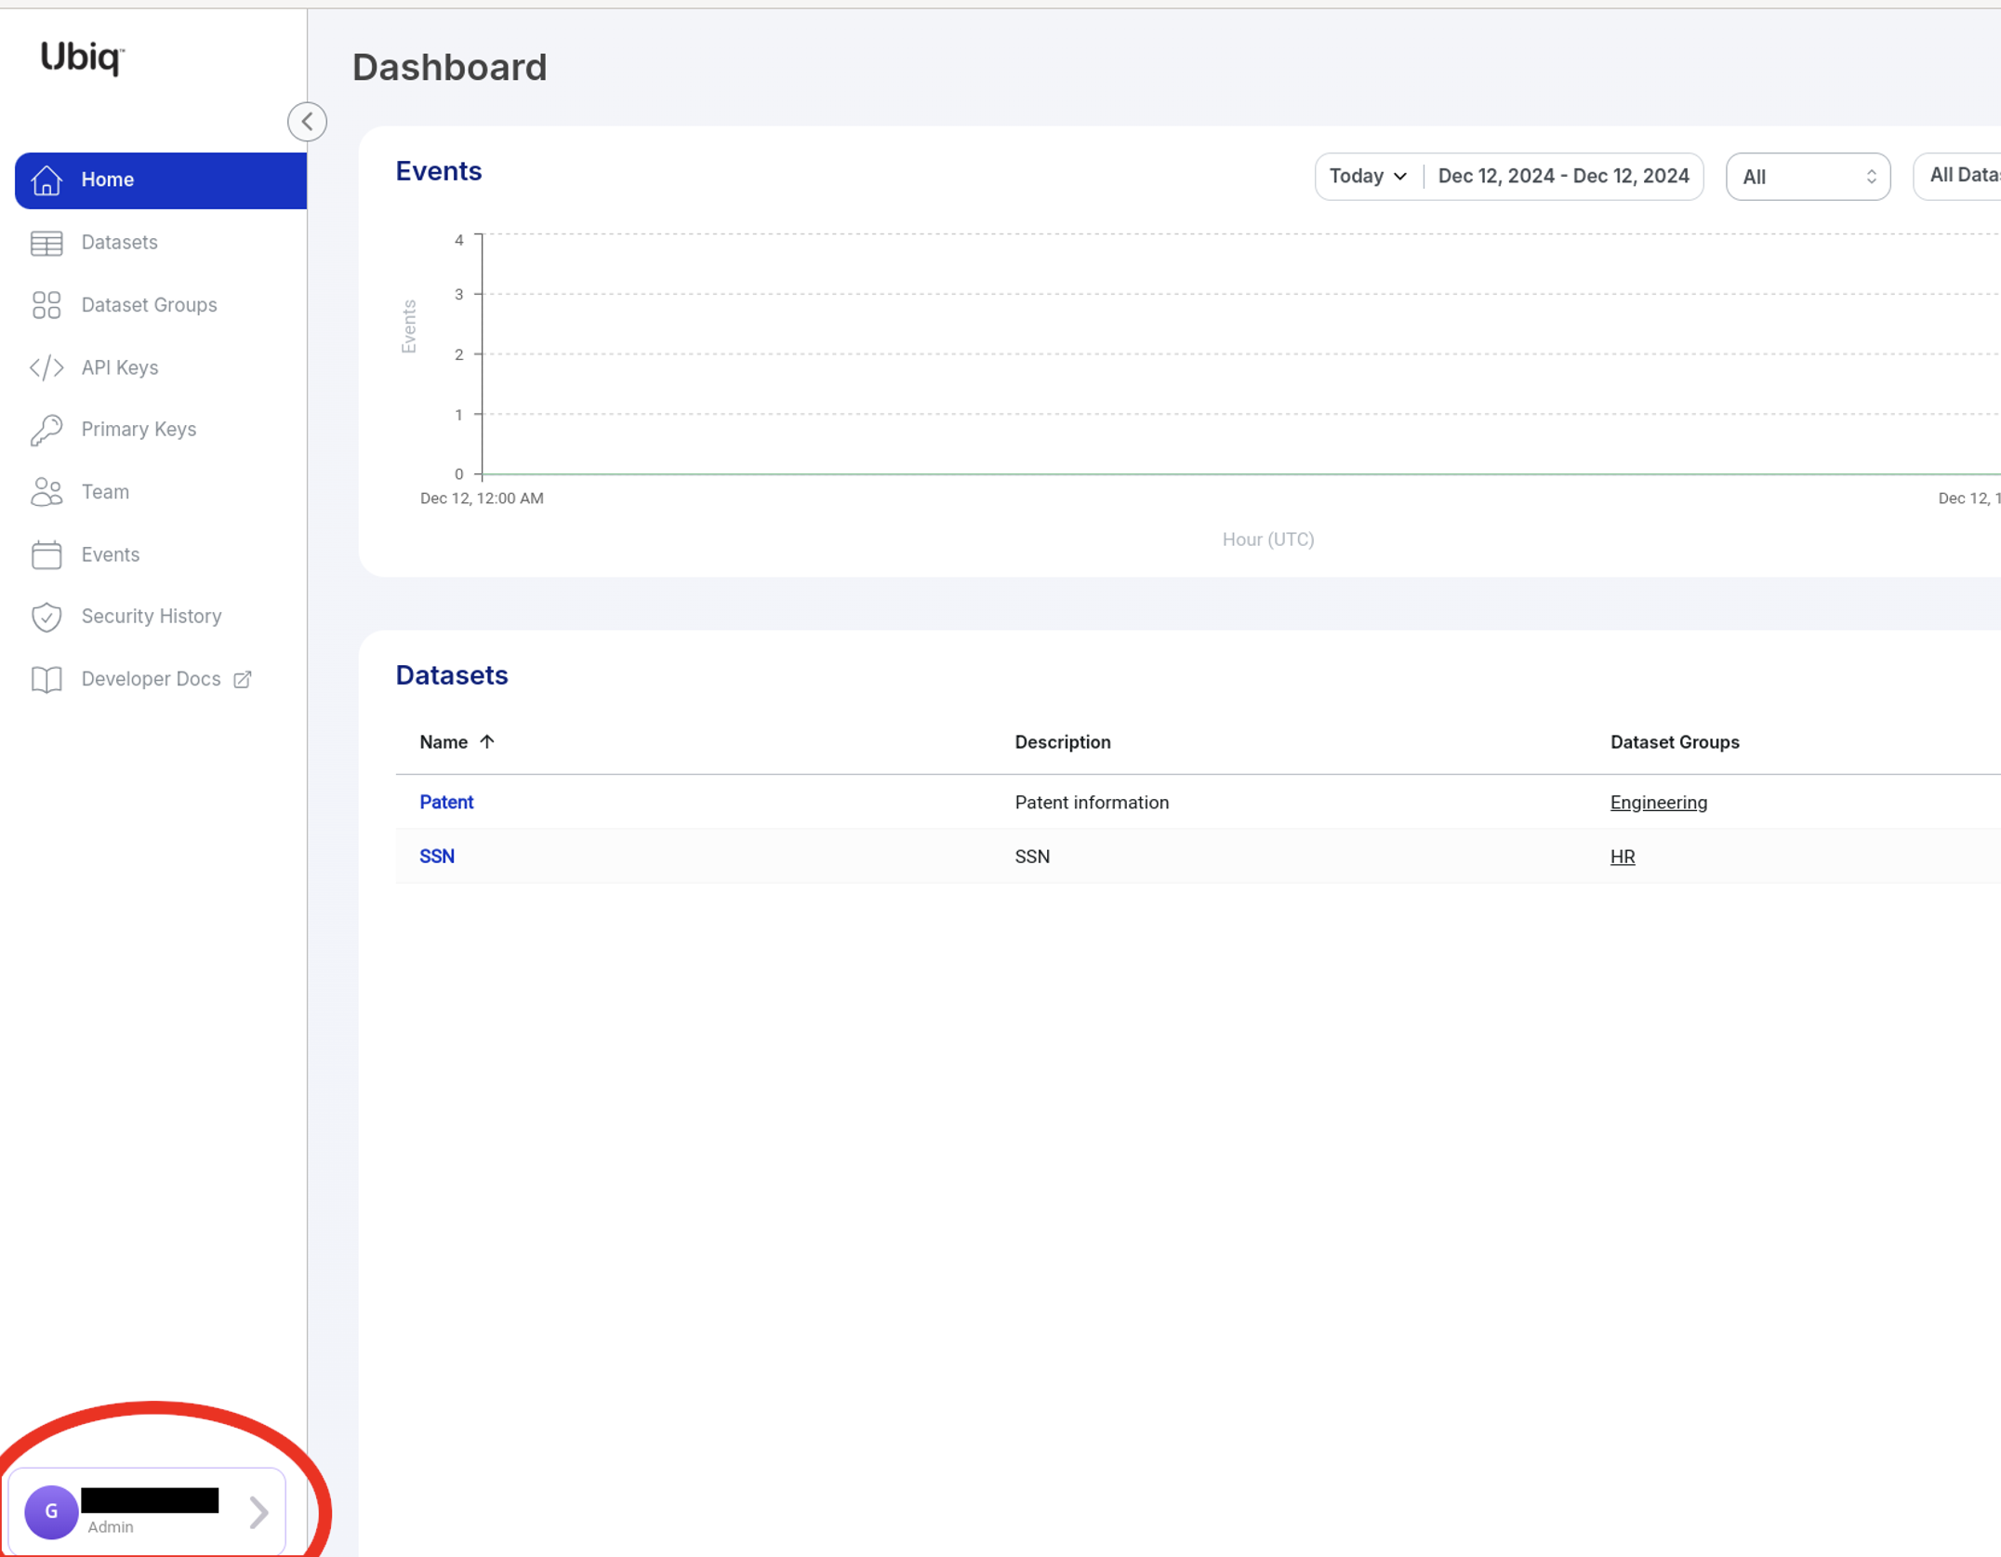Click the Security History shield icon
This screenshot has height=1557, width=2001.
coord(46,617)
